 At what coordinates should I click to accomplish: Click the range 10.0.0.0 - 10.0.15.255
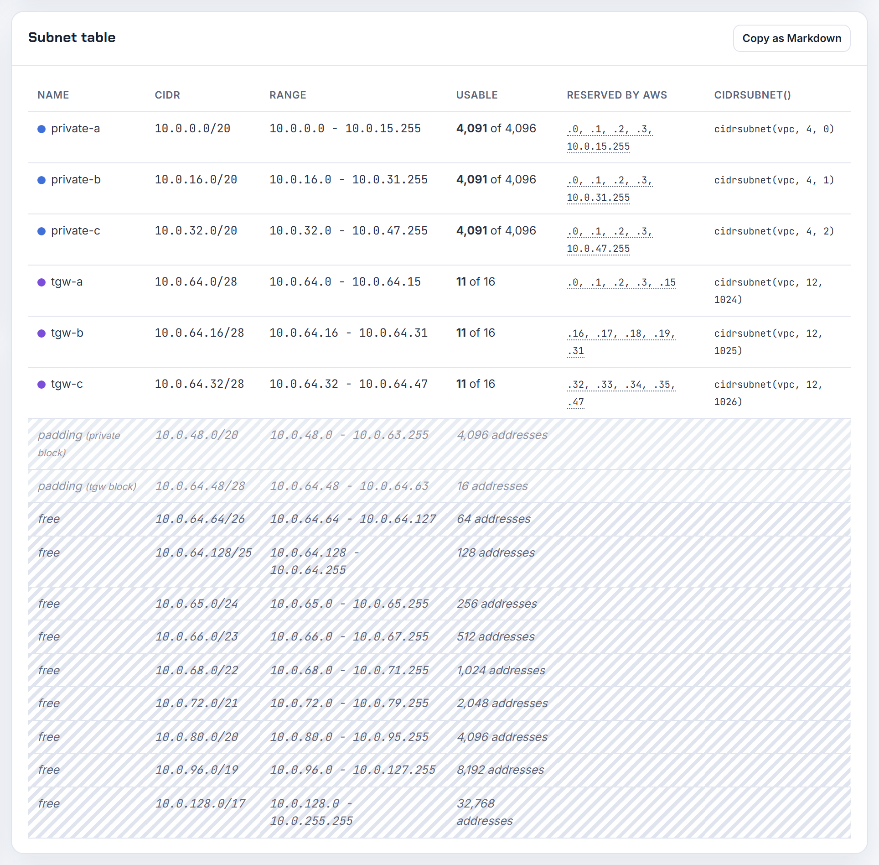[x=345, y=129]
